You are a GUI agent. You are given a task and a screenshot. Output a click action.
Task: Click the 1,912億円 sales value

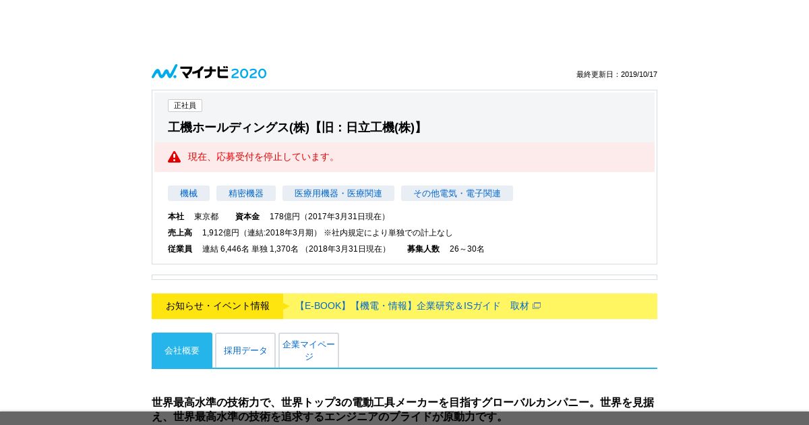(328, 233)
